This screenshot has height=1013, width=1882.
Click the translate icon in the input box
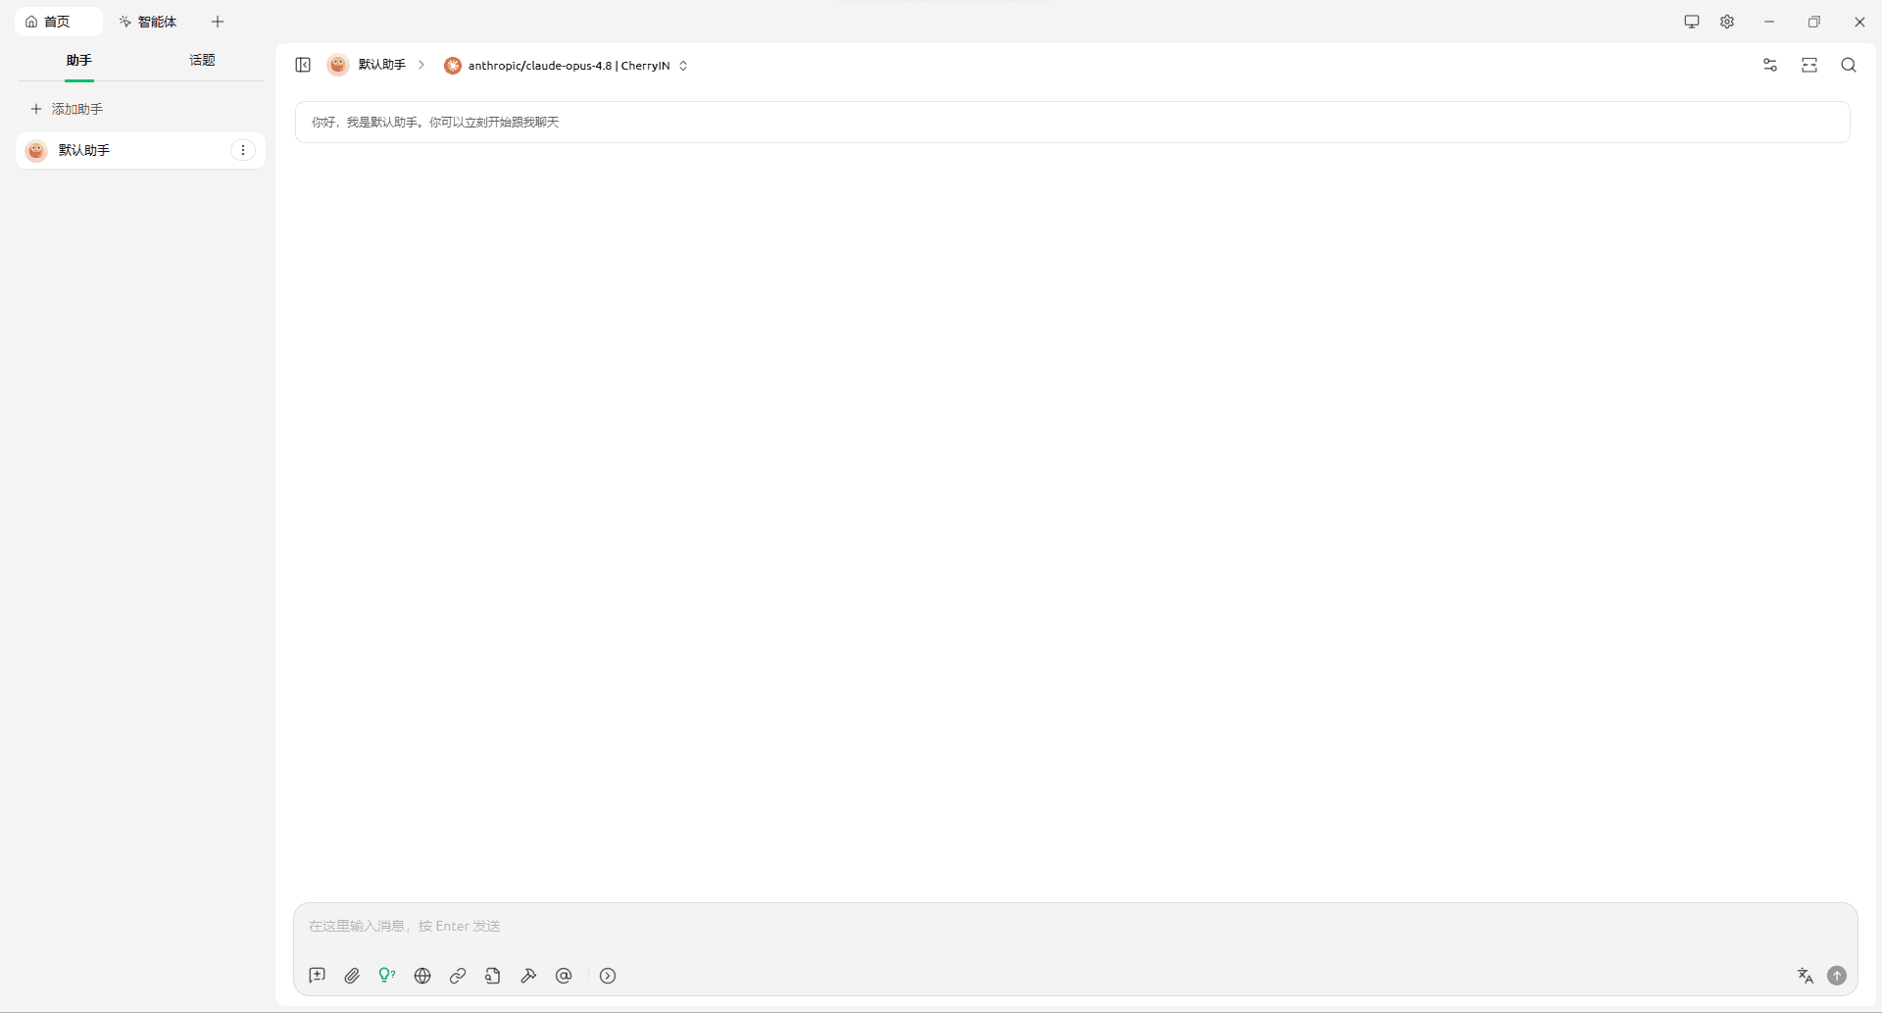click(x=1806, y=976)
